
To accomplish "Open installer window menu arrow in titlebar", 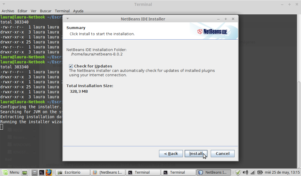I will [x=67, y=19].
